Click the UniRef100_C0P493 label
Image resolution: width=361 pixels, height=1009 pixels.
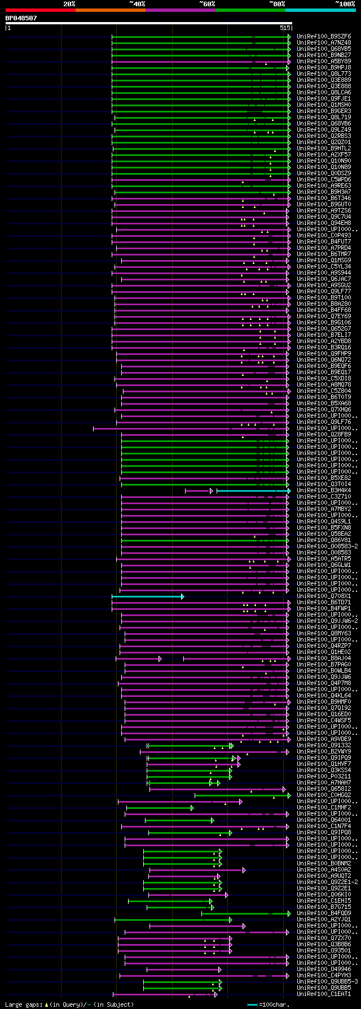(324, 236)
